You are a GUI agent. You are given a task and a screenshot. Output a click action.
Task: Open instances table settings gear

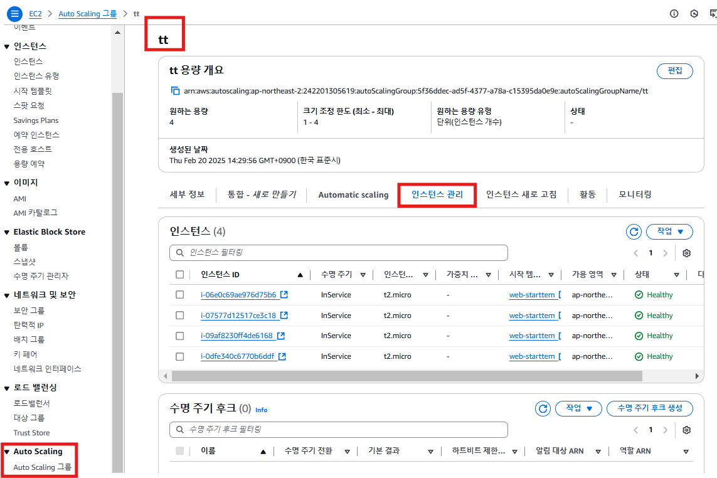(x=686, y=253)
